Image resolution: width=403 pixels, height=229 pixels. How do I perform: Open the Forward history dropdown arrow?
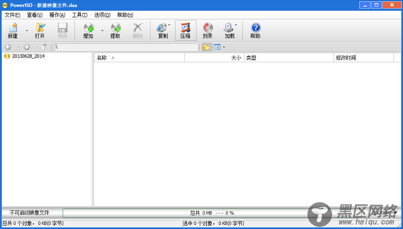tap(37, 47)
